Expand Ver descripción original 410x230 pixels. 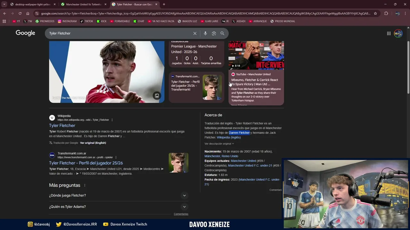pos(219,144)
